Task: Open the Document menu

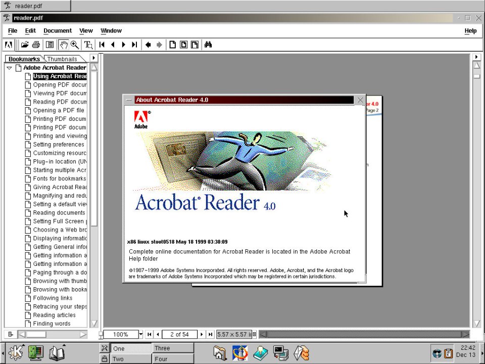Action: (58, 31)
